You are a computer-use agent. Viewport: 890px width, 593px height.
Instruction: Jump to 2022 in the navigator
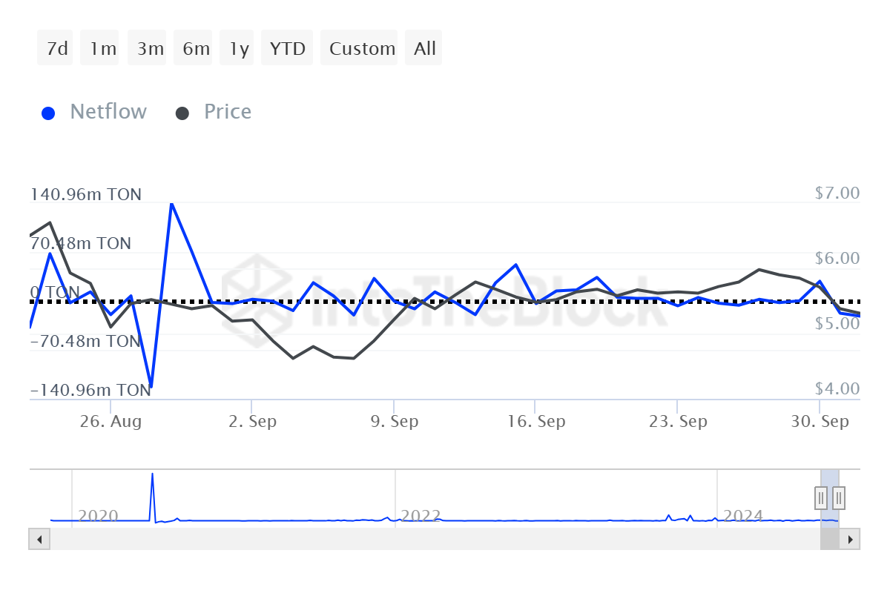[x=421, y=515]
